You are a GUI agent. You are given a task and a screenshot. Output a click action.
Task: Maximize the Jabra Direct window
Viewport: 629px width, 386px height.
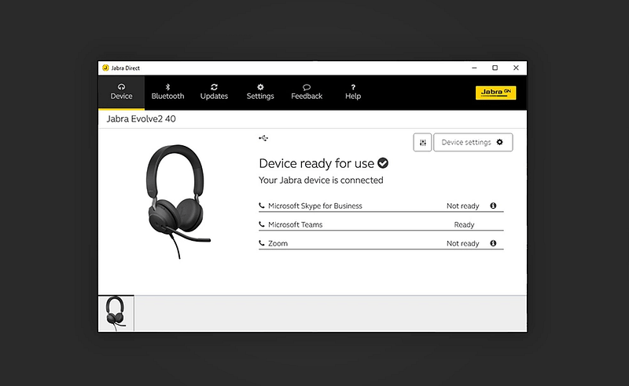pyautogui.click(x=495, y=68)
